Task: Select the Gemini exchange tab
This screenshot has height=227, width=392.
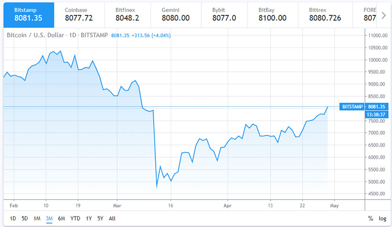Action: [175, 14]
